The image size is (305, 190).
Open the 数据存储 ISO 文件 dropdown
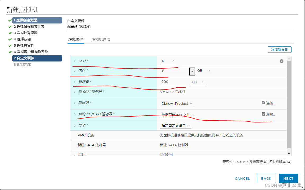178,115
